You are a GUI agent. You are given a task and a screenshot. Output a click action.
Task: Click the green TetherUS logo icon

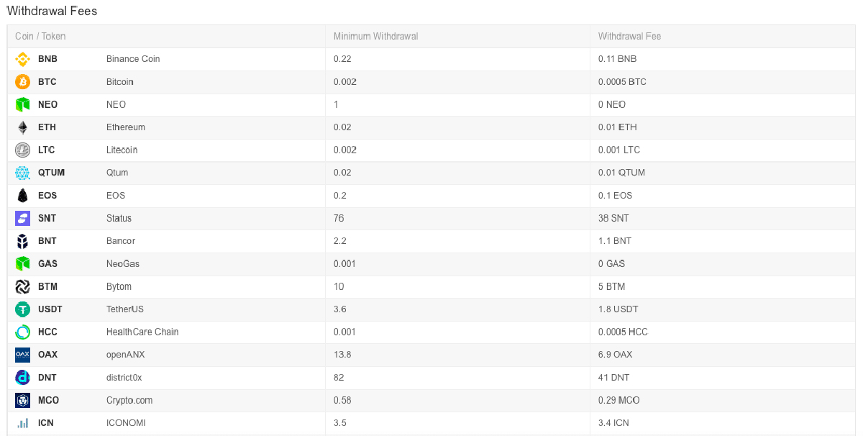pyautogui.click(x=23, y=309)
